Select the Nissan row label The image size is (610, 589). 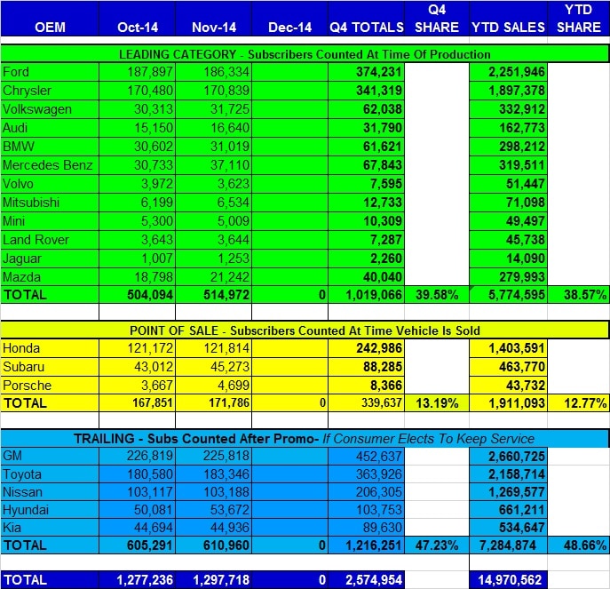tap(50, 492)
